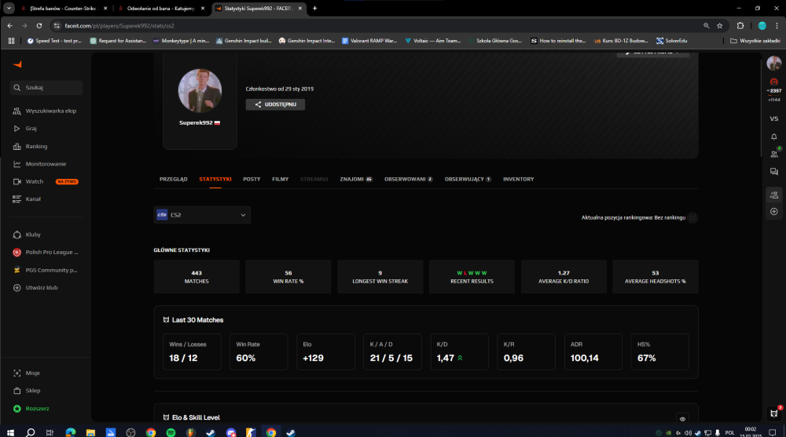The width and height of the screenshot is (786, 437).
Task: Click skill level 10 Elo badge
Action: (774, 82)
